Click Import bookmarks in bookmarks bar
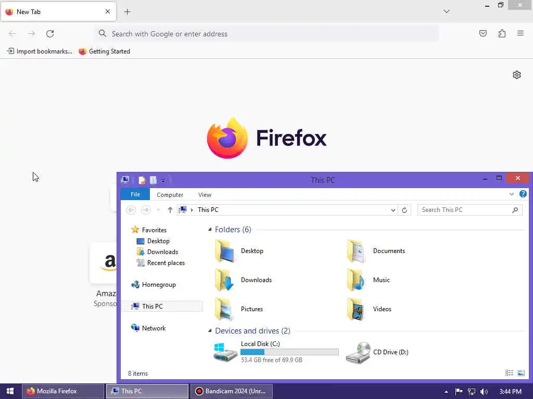The height and width of the screenshot is (399, 533). (40, 51)
